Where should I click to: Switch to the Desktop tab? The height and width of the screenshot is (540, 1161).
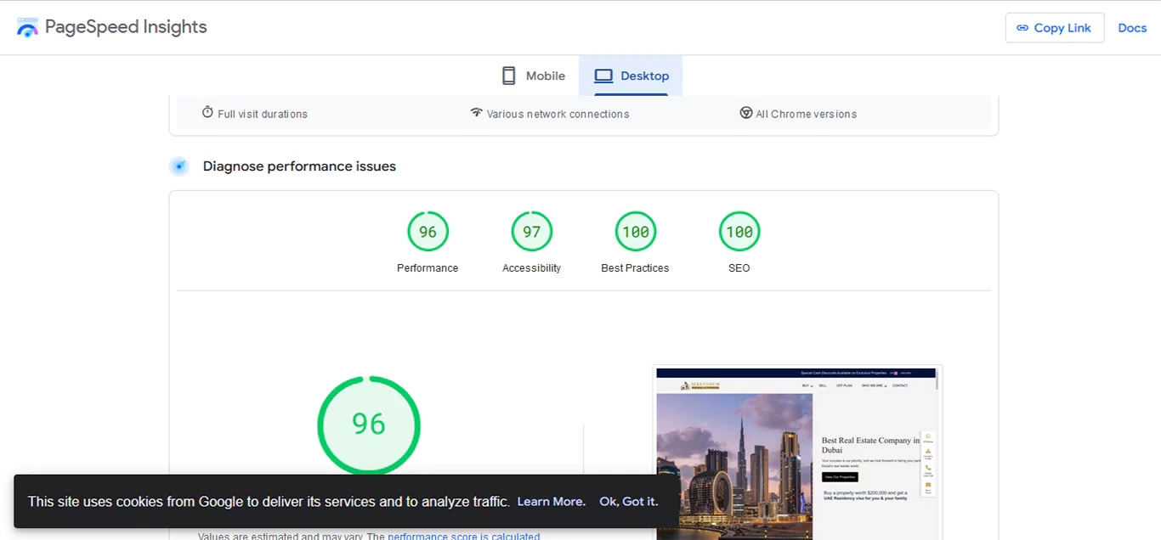click(631, 76)
